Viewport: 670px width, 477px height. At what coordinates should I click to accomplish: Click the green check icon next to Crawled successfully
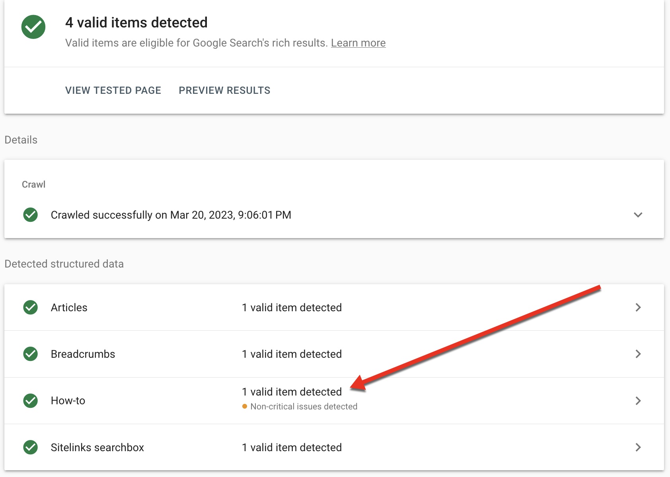[31, 215]
